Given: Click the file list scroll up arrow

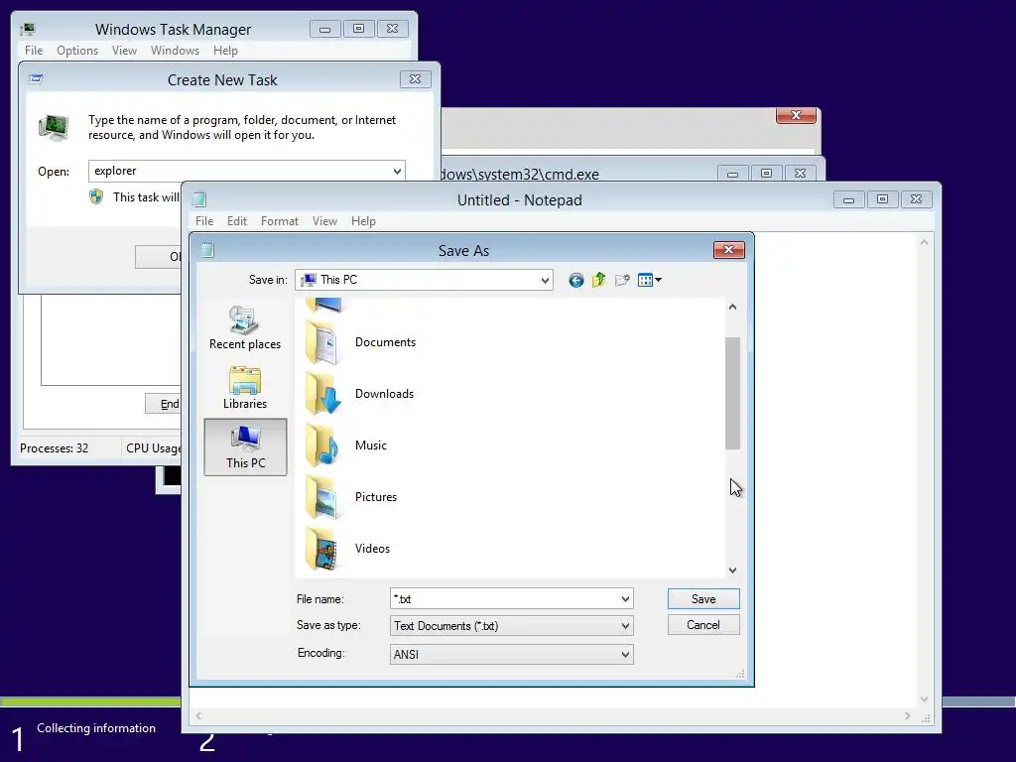Looking at the screenshot, I should pos(732,308).
